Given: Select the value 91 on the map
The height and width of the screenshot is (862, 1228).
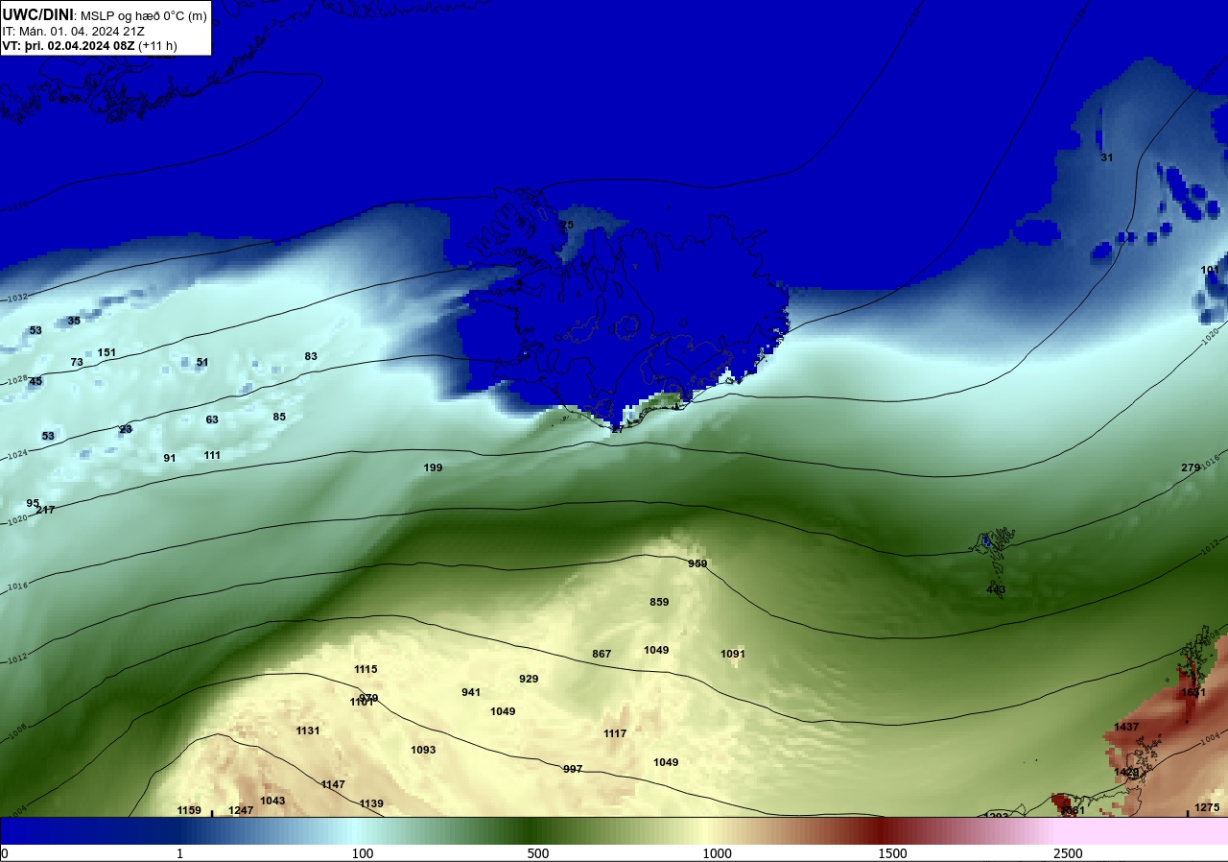Looking at the screenshot, I should (x=170, y=458).
